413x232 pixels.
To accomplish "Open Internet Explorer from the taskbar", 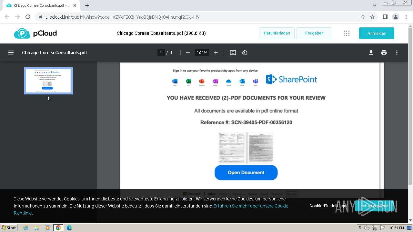I will (x=26, y=228).
